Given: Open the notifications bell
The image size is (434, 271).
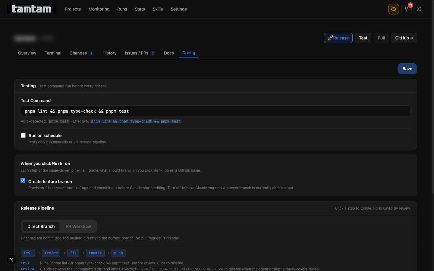Looking at the screenshot, I should point(406,9).
